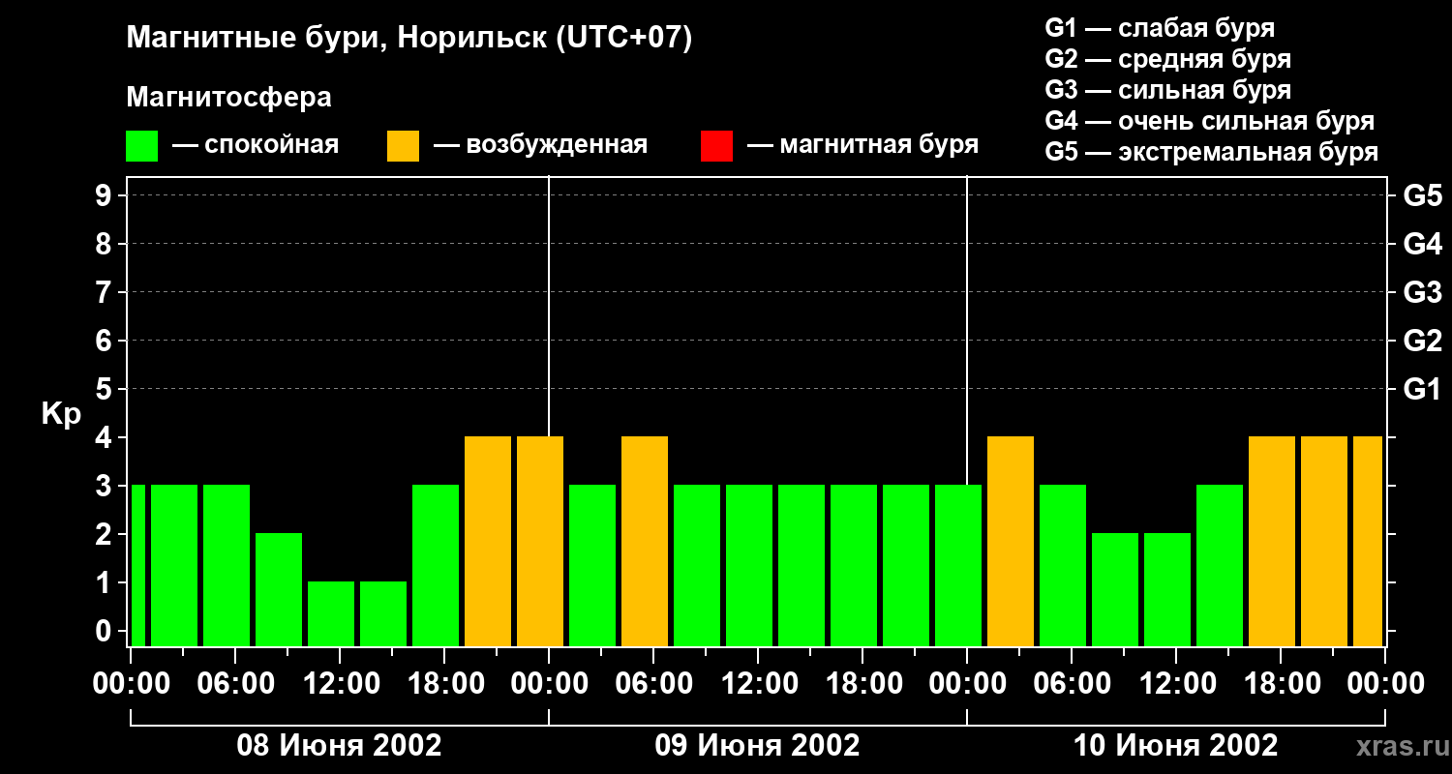Viewport: 1452px width, 774px height.
Task: Click the '12:00' time label above 08 Июня
Action: tap(340, 684)
